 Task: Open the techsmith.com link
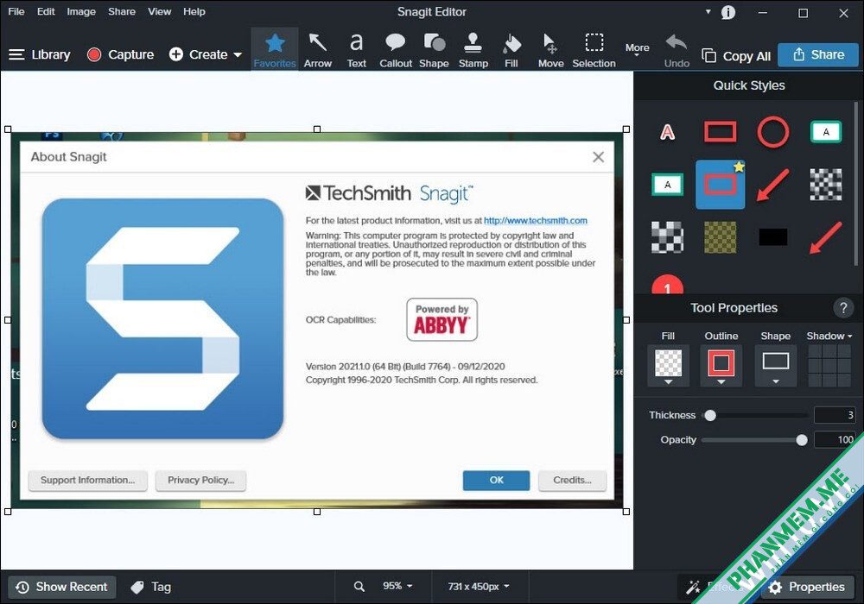[x=536, y=221]
